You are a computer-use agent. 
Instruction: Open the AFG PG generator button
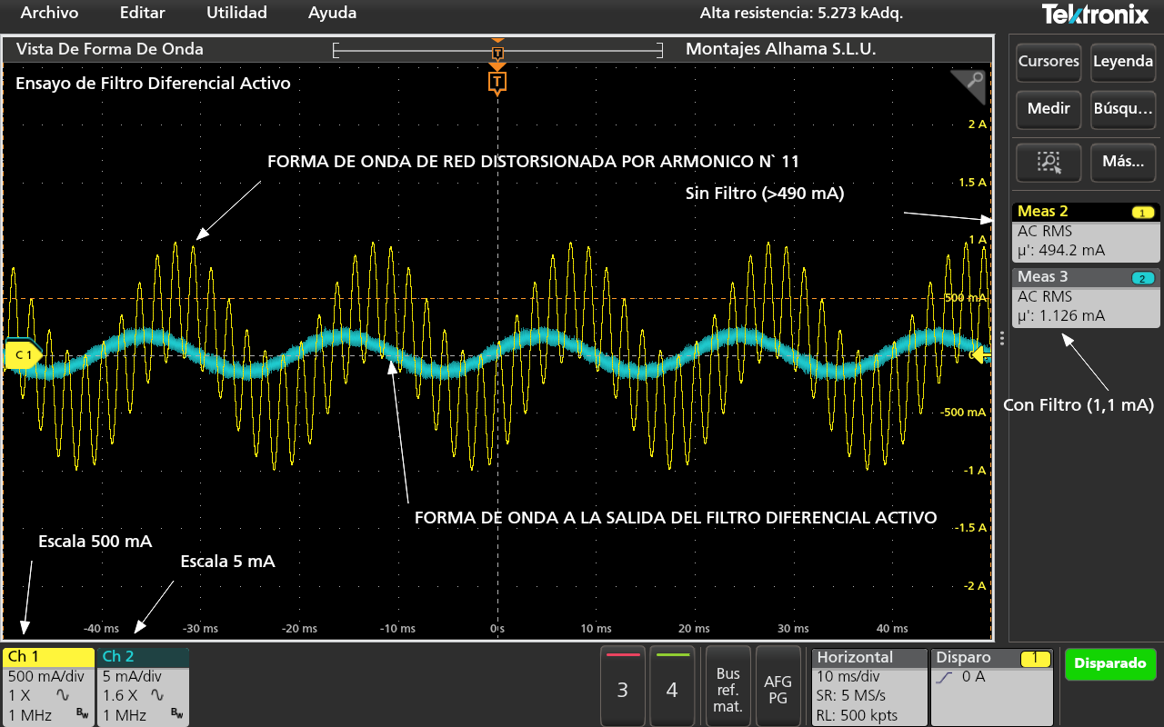(778, 686)
